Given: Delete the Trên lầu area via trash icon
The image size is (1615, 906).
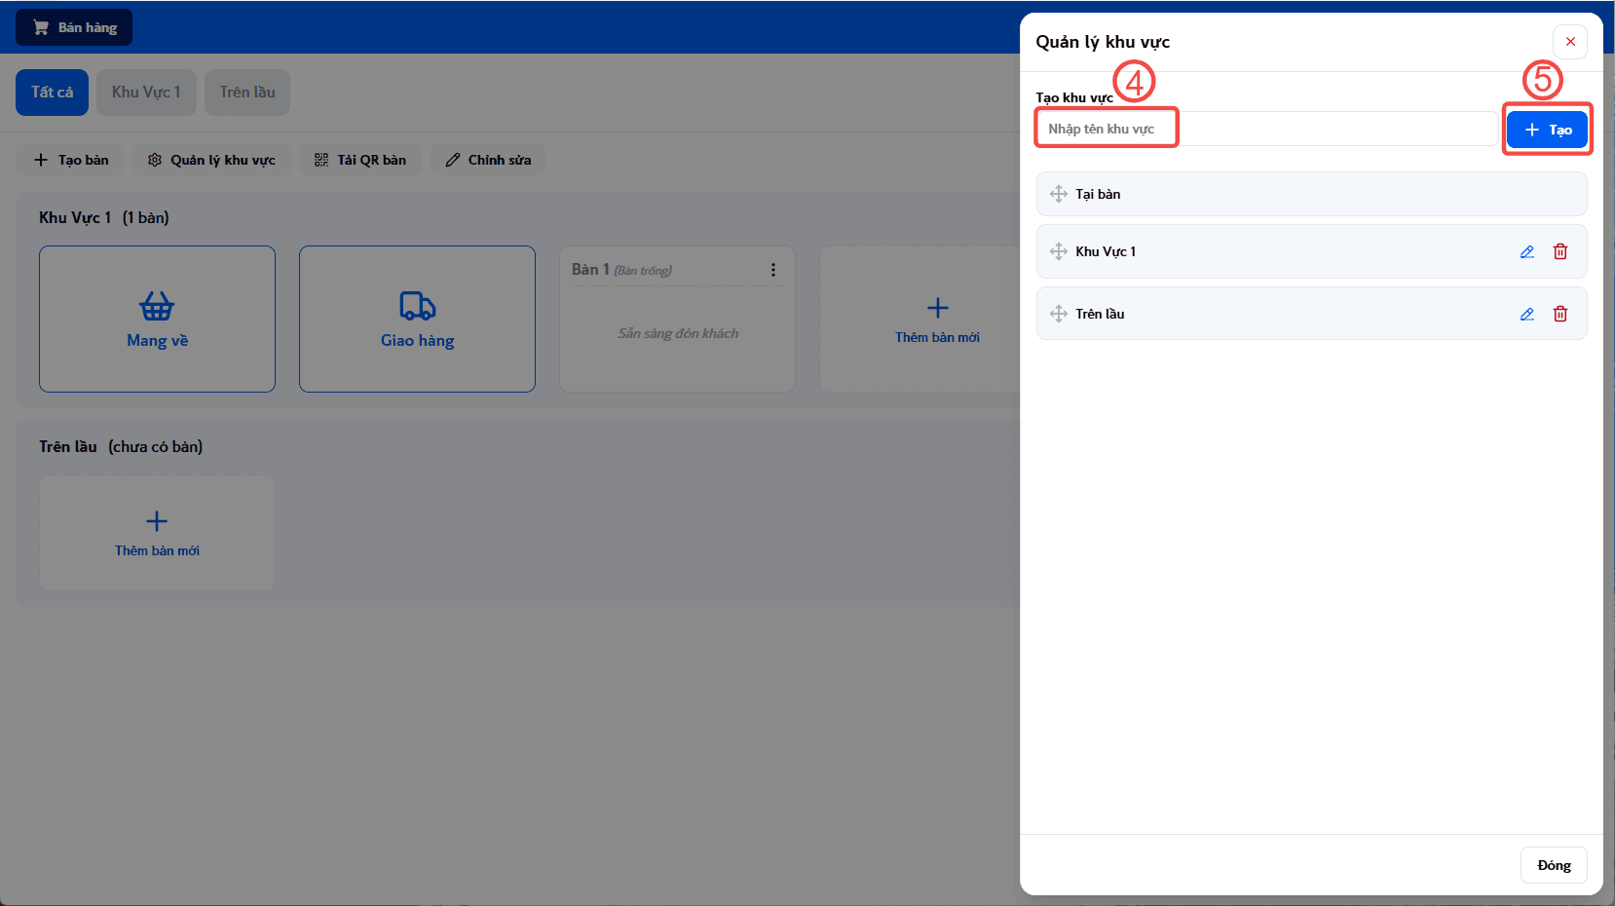Looking at the screenshot, I should click(1560, 314).
